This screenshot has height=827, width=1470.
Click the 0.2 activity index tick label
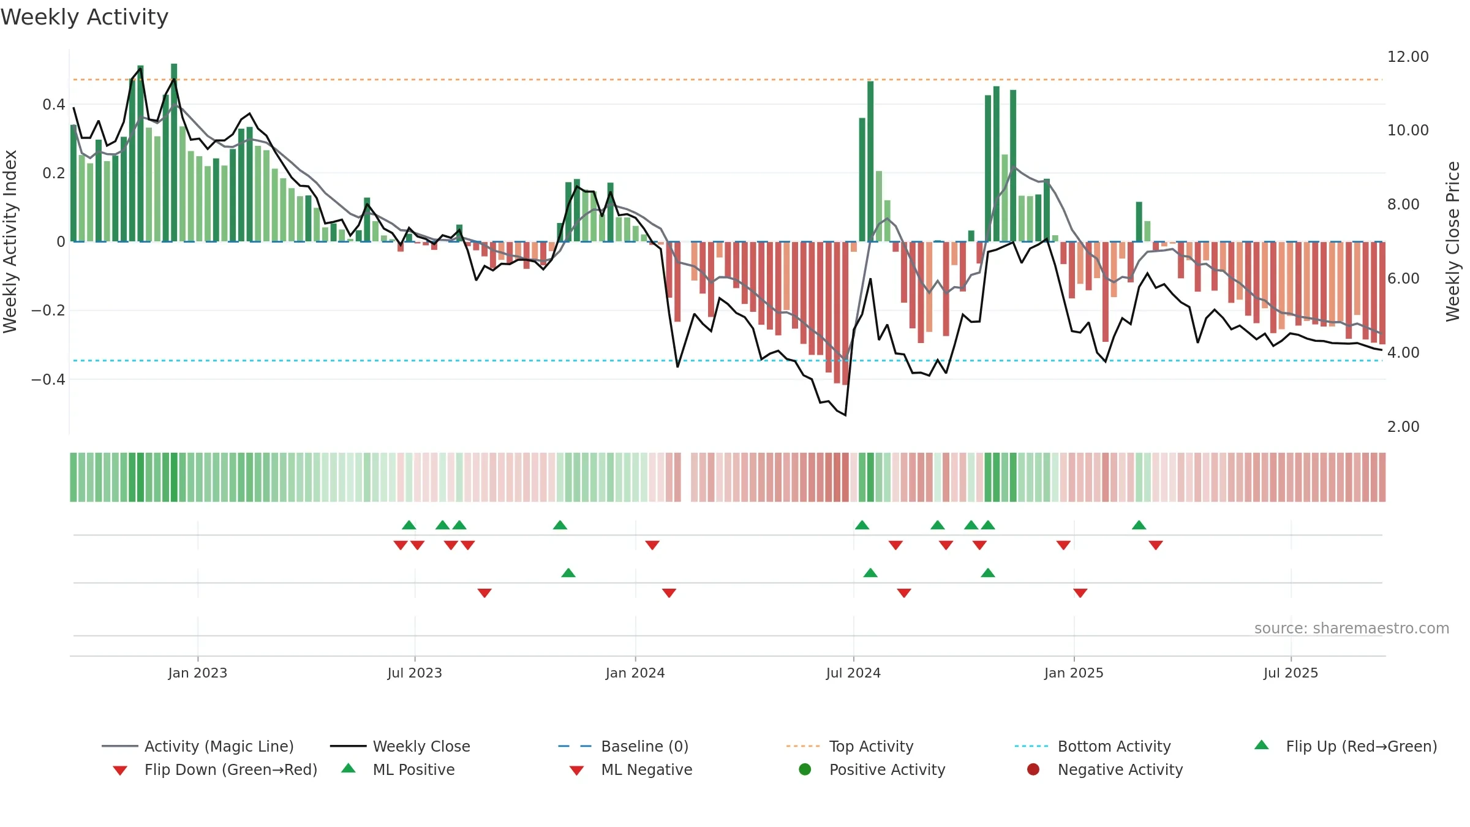click(x=54, y=173)
